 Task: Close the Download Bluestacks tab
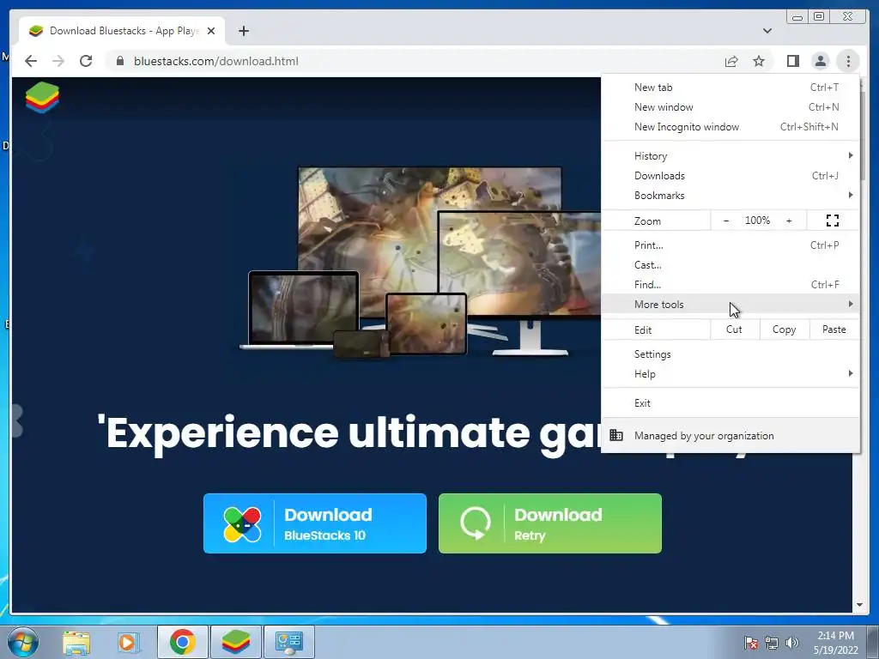tap(211, 31)
